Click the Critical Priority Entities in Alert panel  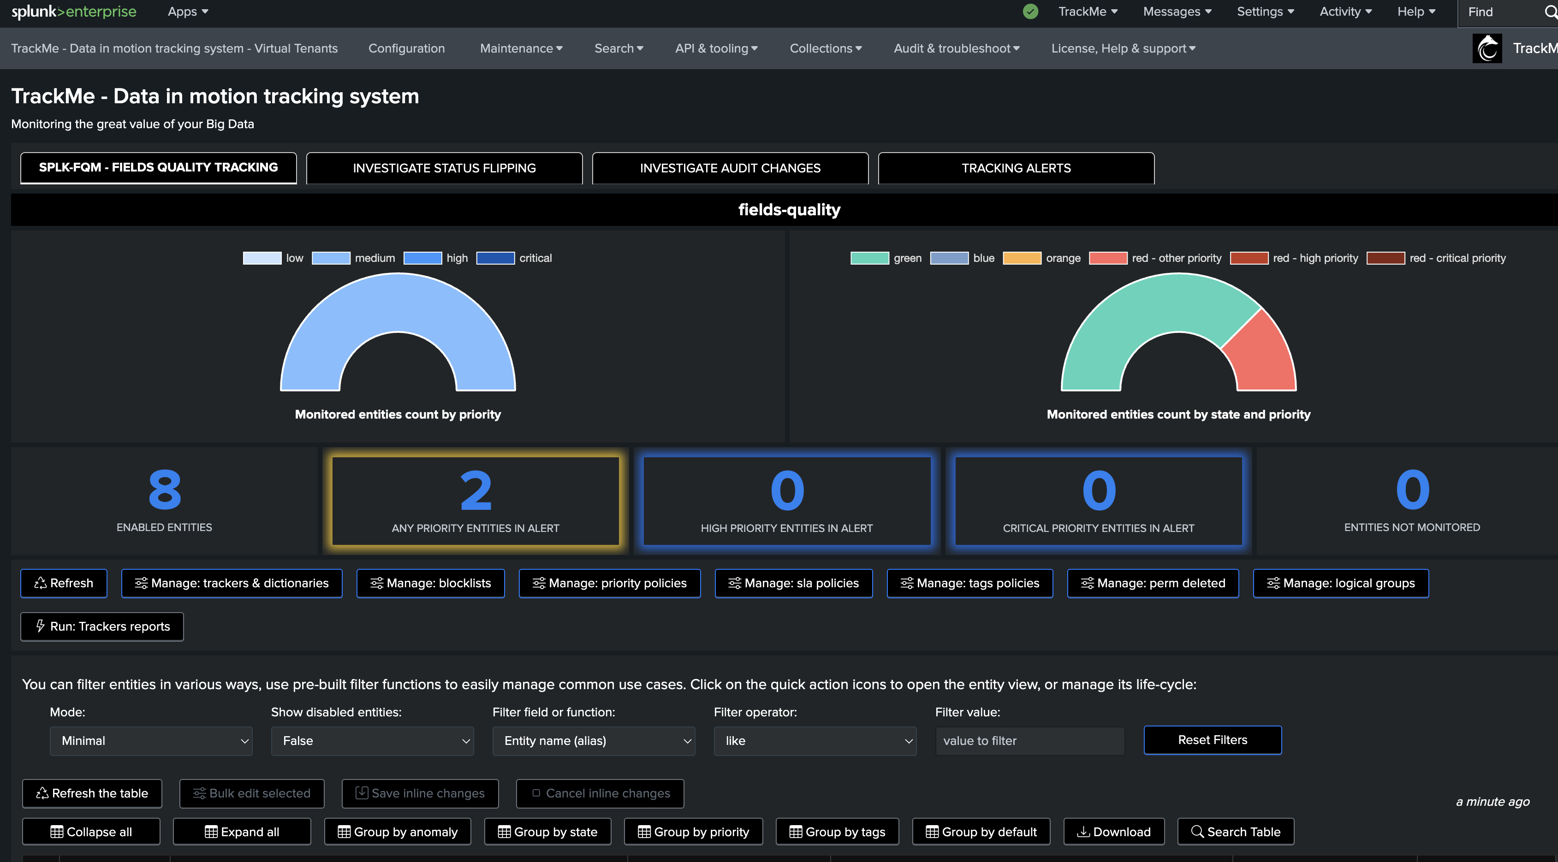1098,501
